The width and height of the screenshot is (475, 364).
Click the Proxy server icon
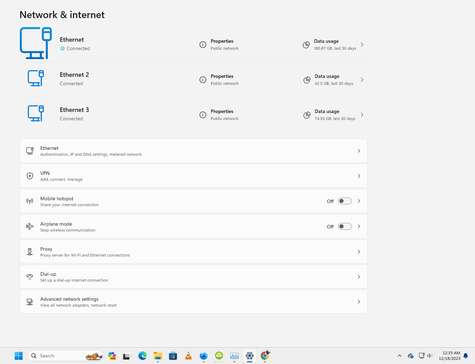tap(30, 252)
